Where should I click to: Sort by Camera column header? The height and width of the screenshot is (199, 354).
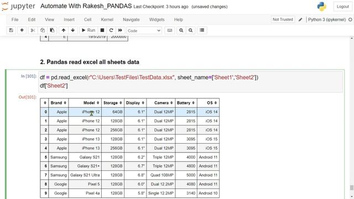161,103
